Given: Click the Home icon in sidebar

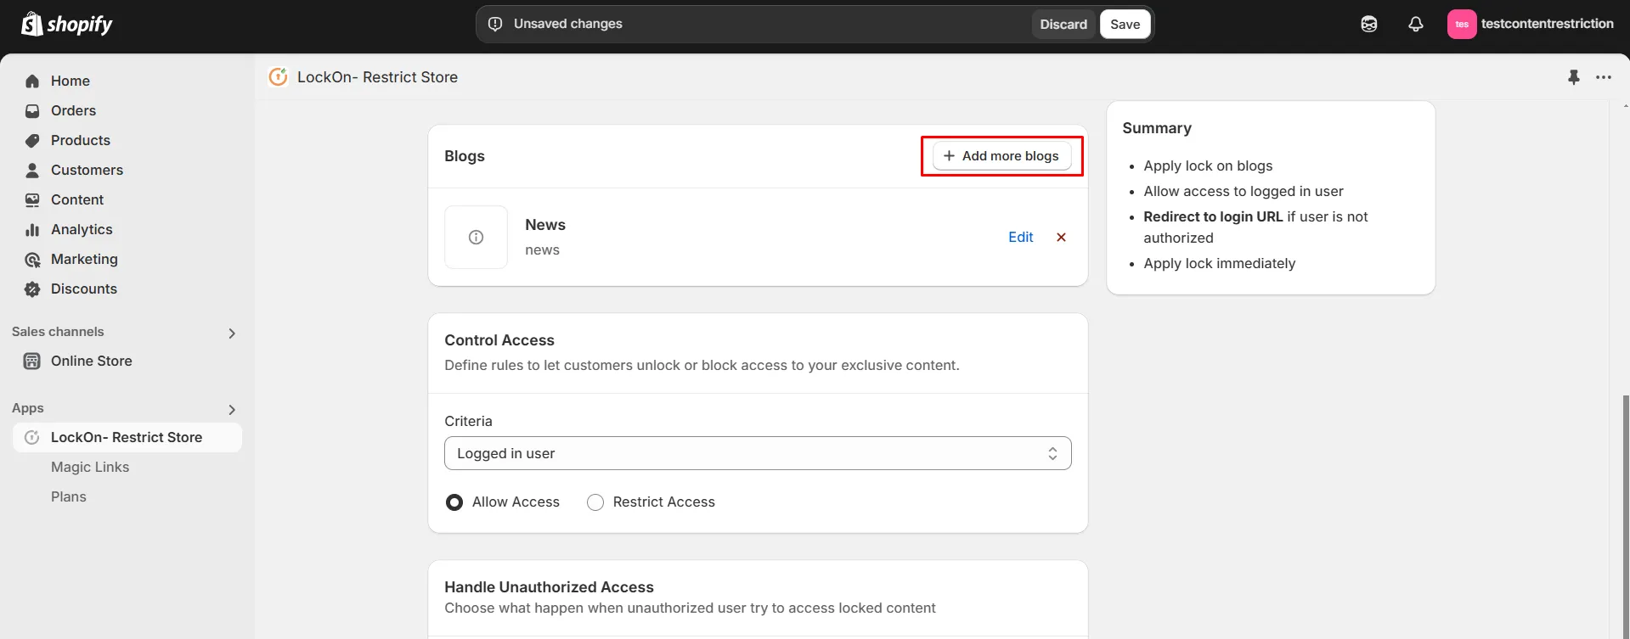Looking at the screenshot, I should 32,81.
